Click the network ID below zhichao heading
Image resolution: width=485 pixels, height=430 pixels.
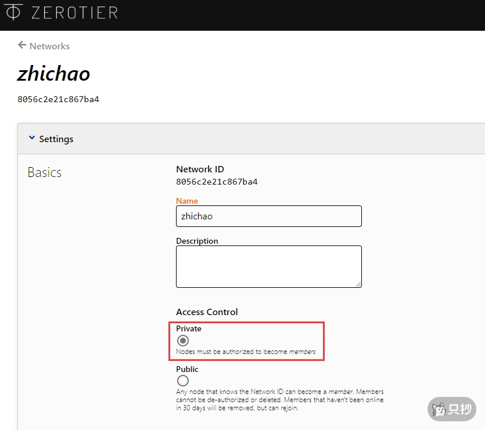tap(58, 99)
